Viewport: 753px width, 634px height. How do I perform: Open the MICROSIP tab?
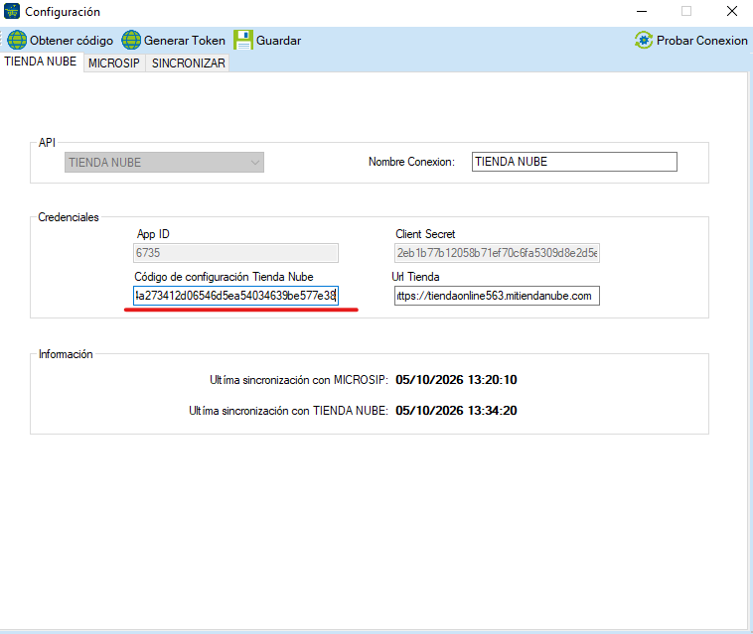114,63
